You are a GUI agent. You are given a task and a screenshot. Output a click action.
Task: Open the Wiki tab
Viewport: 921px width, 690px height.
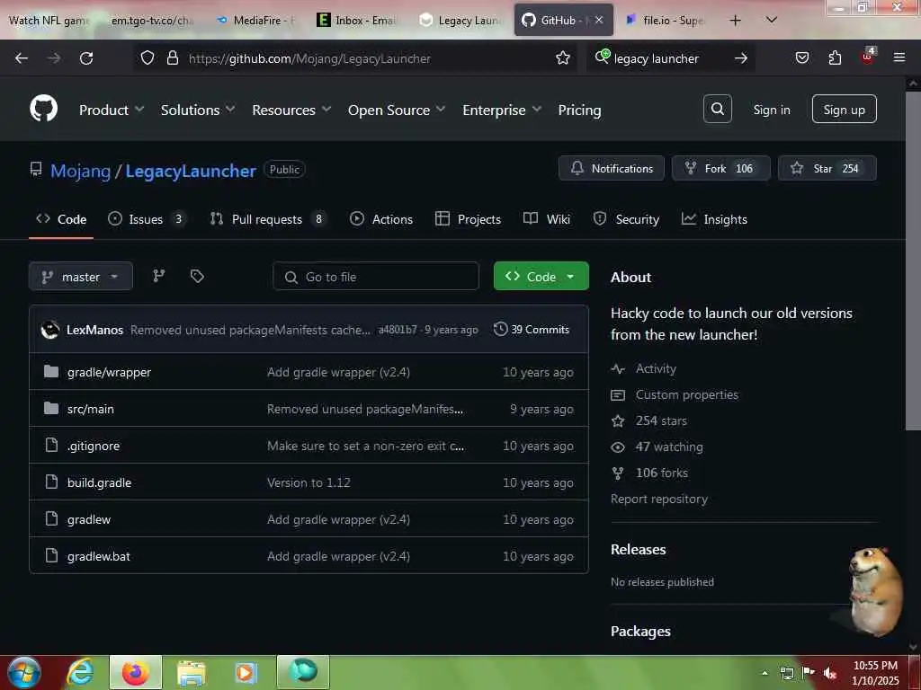pos(547,219)
